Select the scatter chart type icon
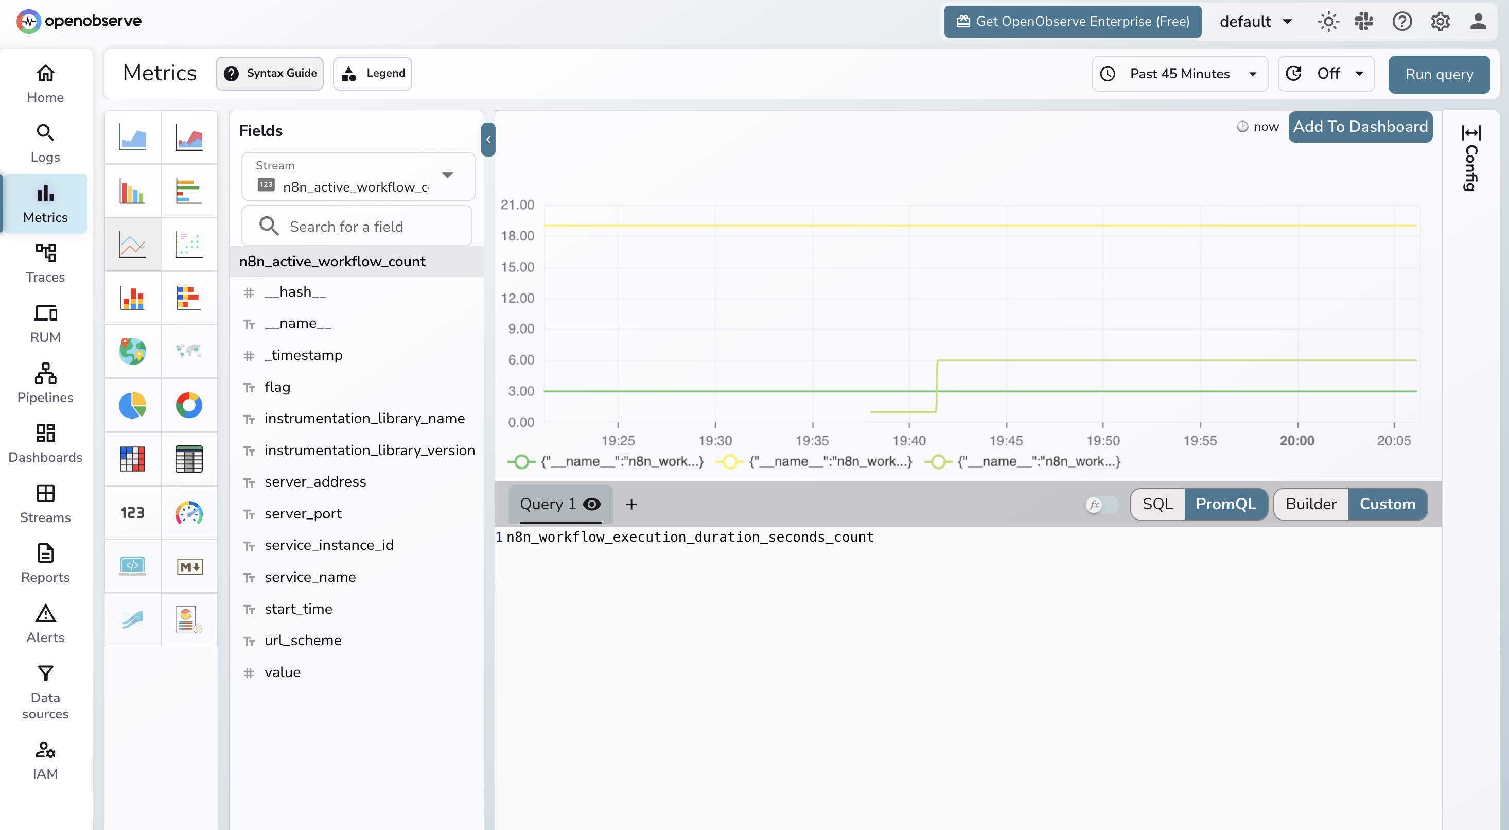This screenshot has width=1509, height=830. point(188,245)
